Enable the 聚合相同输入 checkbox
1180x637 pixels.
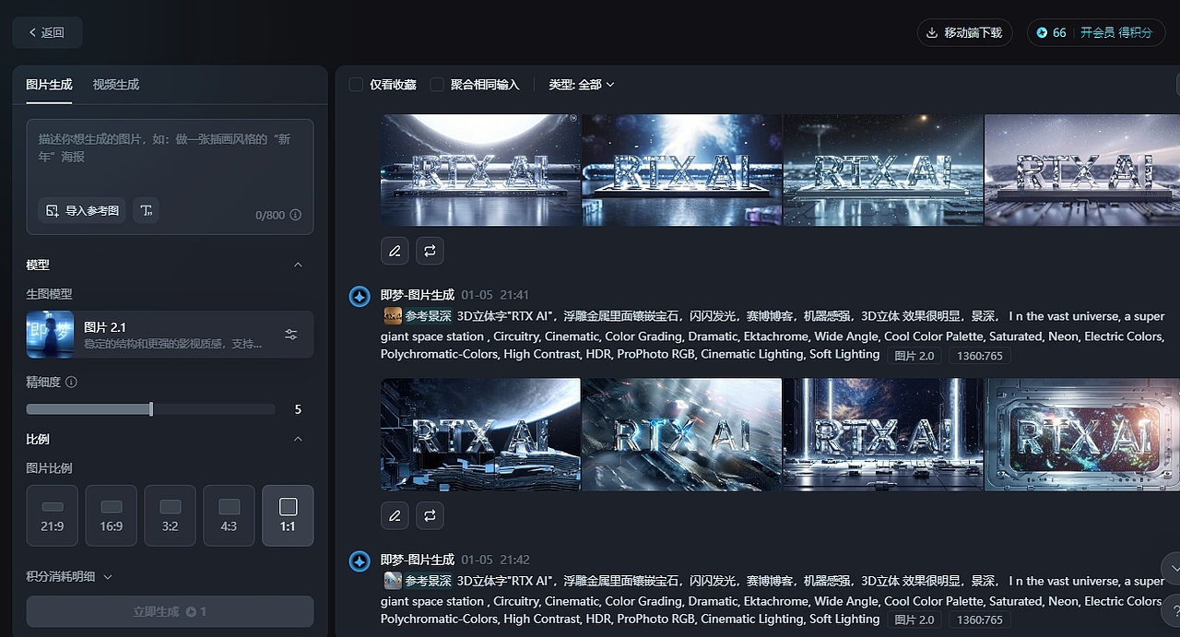click(437, 84)
